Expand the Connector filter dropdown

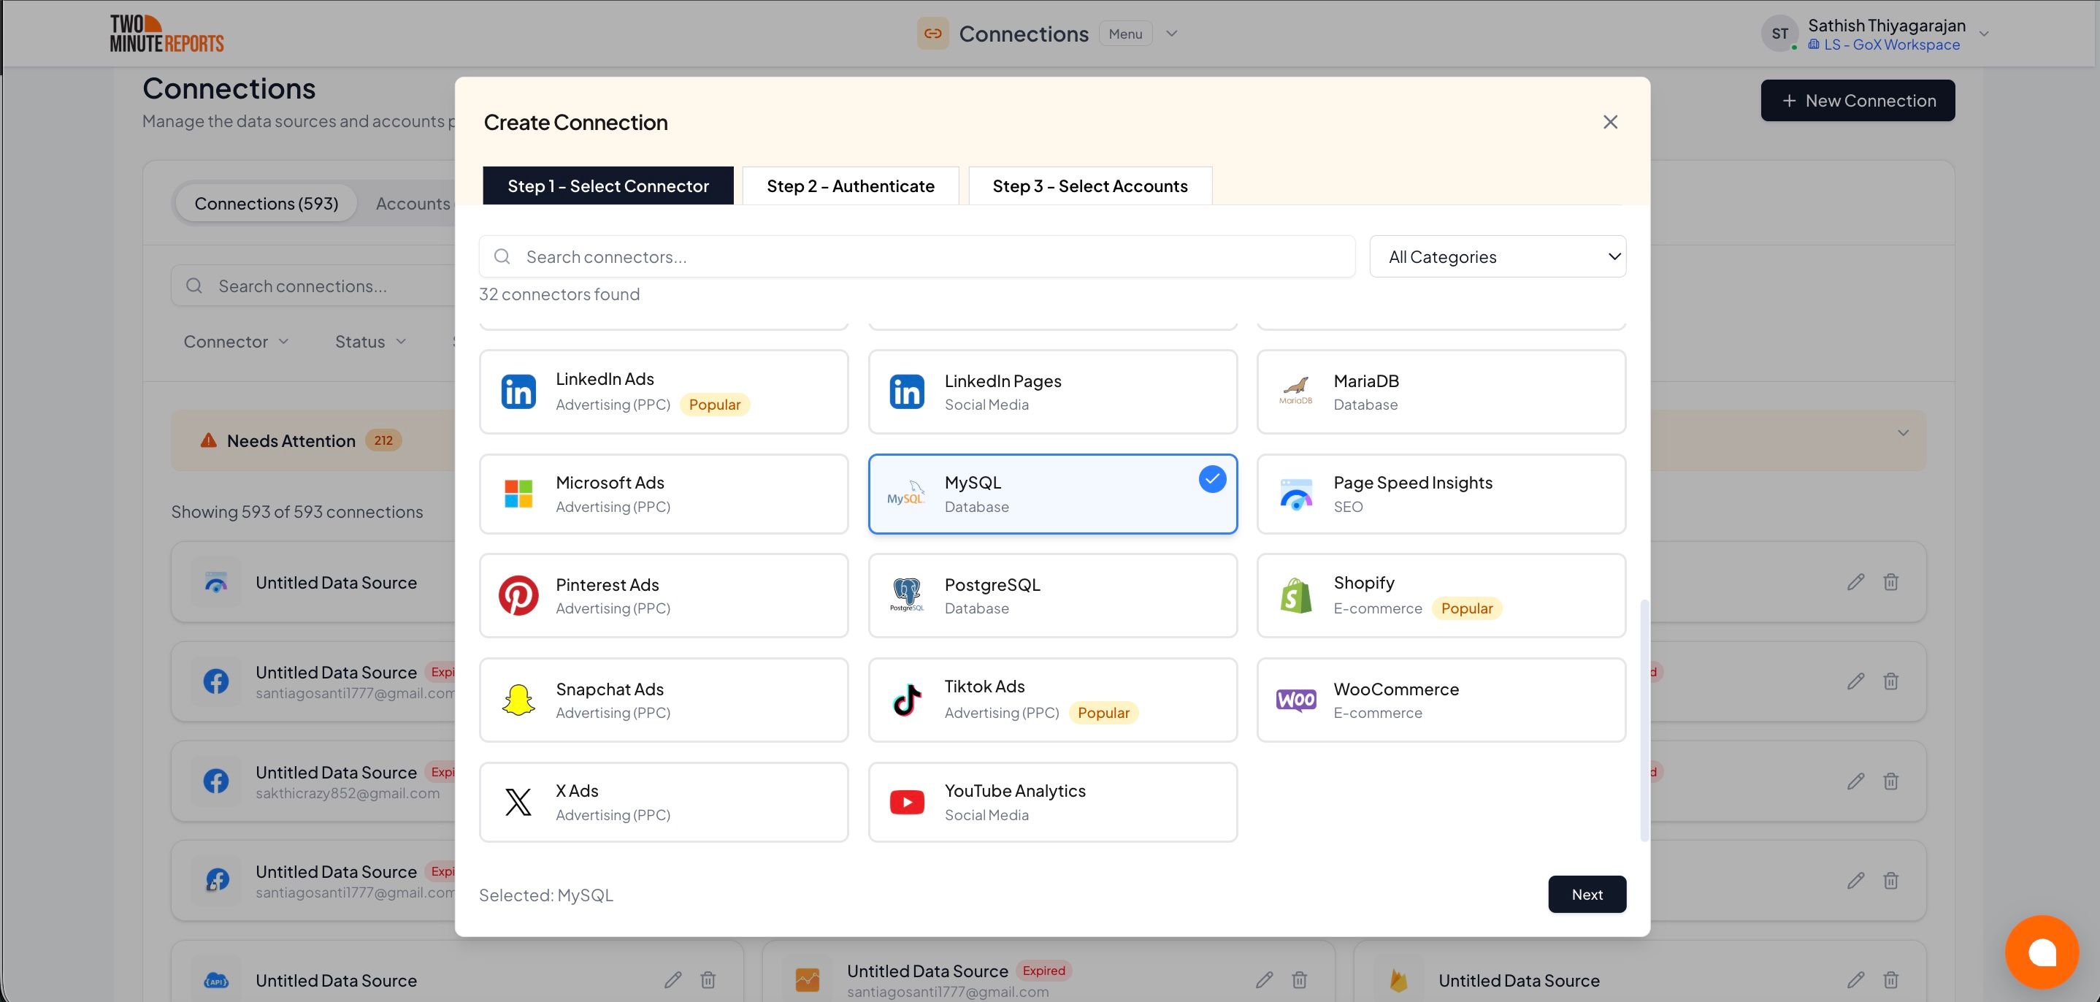coord(236,342)
